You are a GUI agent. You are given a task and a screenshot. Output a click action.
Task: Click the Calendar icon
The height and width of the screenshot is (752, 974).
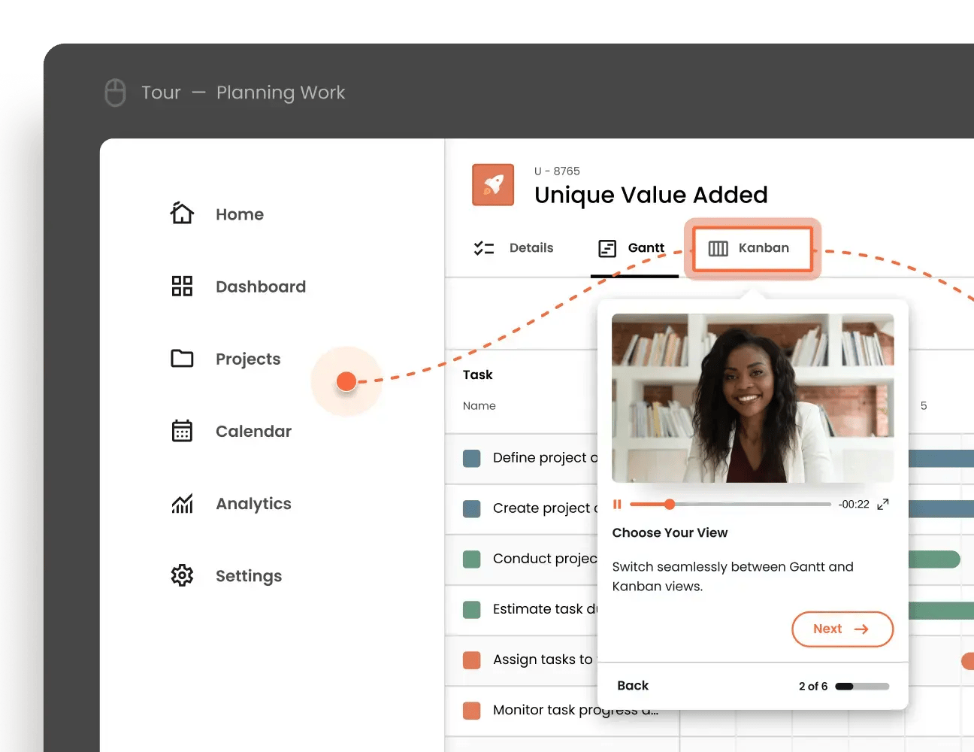click(182, 430)
